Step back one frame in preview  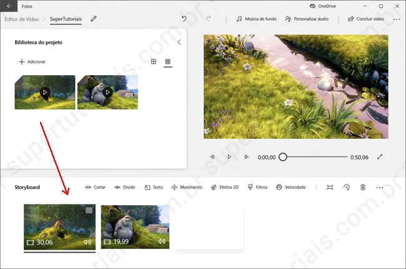[212, 156]
